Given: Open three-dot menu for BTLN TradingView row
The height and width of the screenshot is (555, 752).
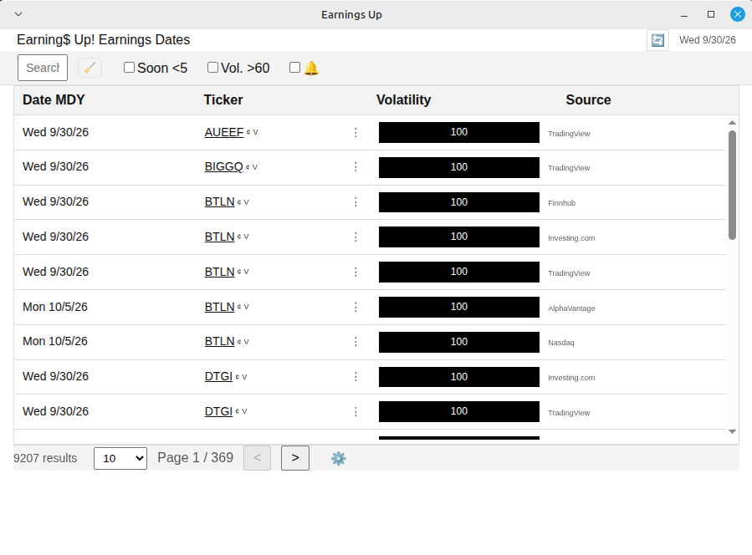Looking at the screenshot, I should coord(356,272).
